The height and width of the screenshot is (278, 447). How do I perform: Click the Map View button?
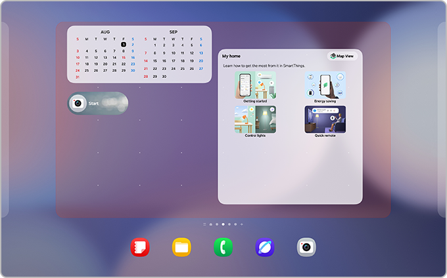pyautogui.click(x=342, y=56)
